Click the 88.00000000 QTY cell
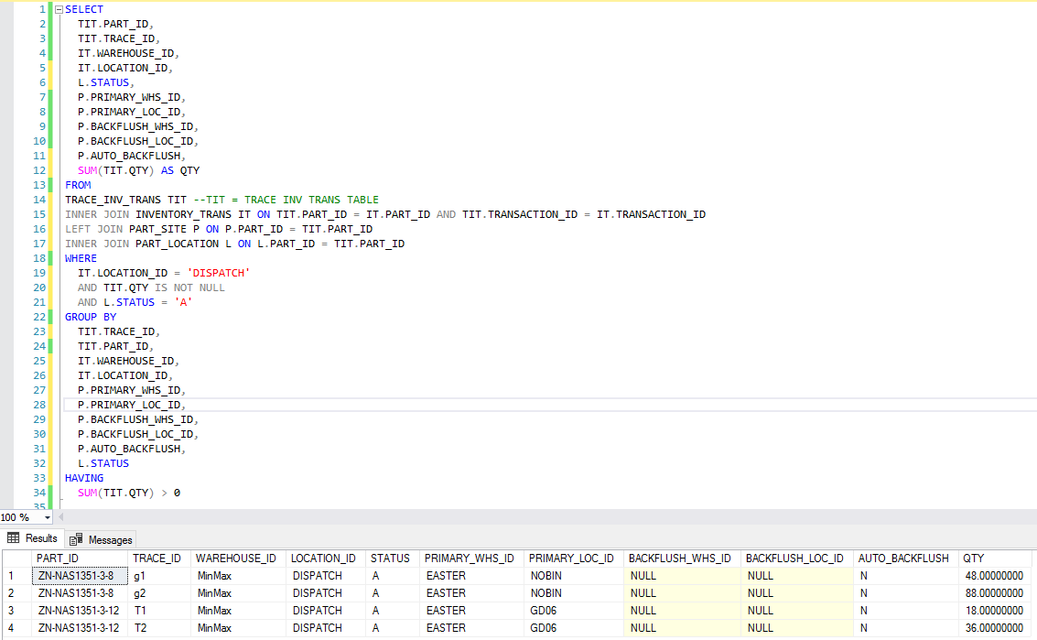Viewport: 1037px width, 640px height. tap(994, 593)
